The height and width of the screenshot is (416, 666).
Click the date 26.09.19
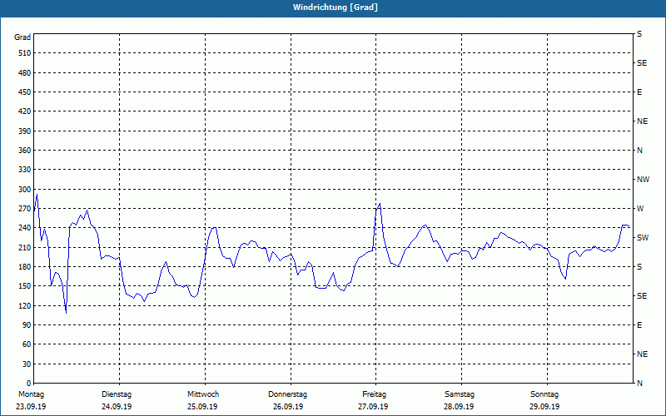tap(288, 407)
